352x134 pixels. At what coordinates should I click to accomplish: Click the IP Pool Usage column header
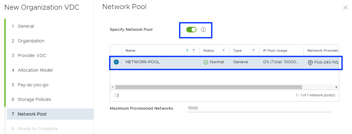click(275, 50)
